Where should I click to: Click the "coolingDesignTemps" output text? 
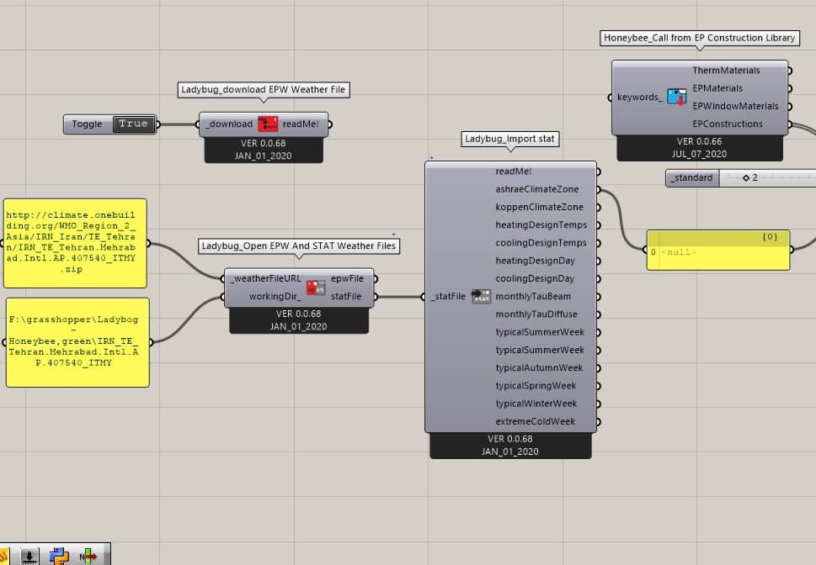541,243
